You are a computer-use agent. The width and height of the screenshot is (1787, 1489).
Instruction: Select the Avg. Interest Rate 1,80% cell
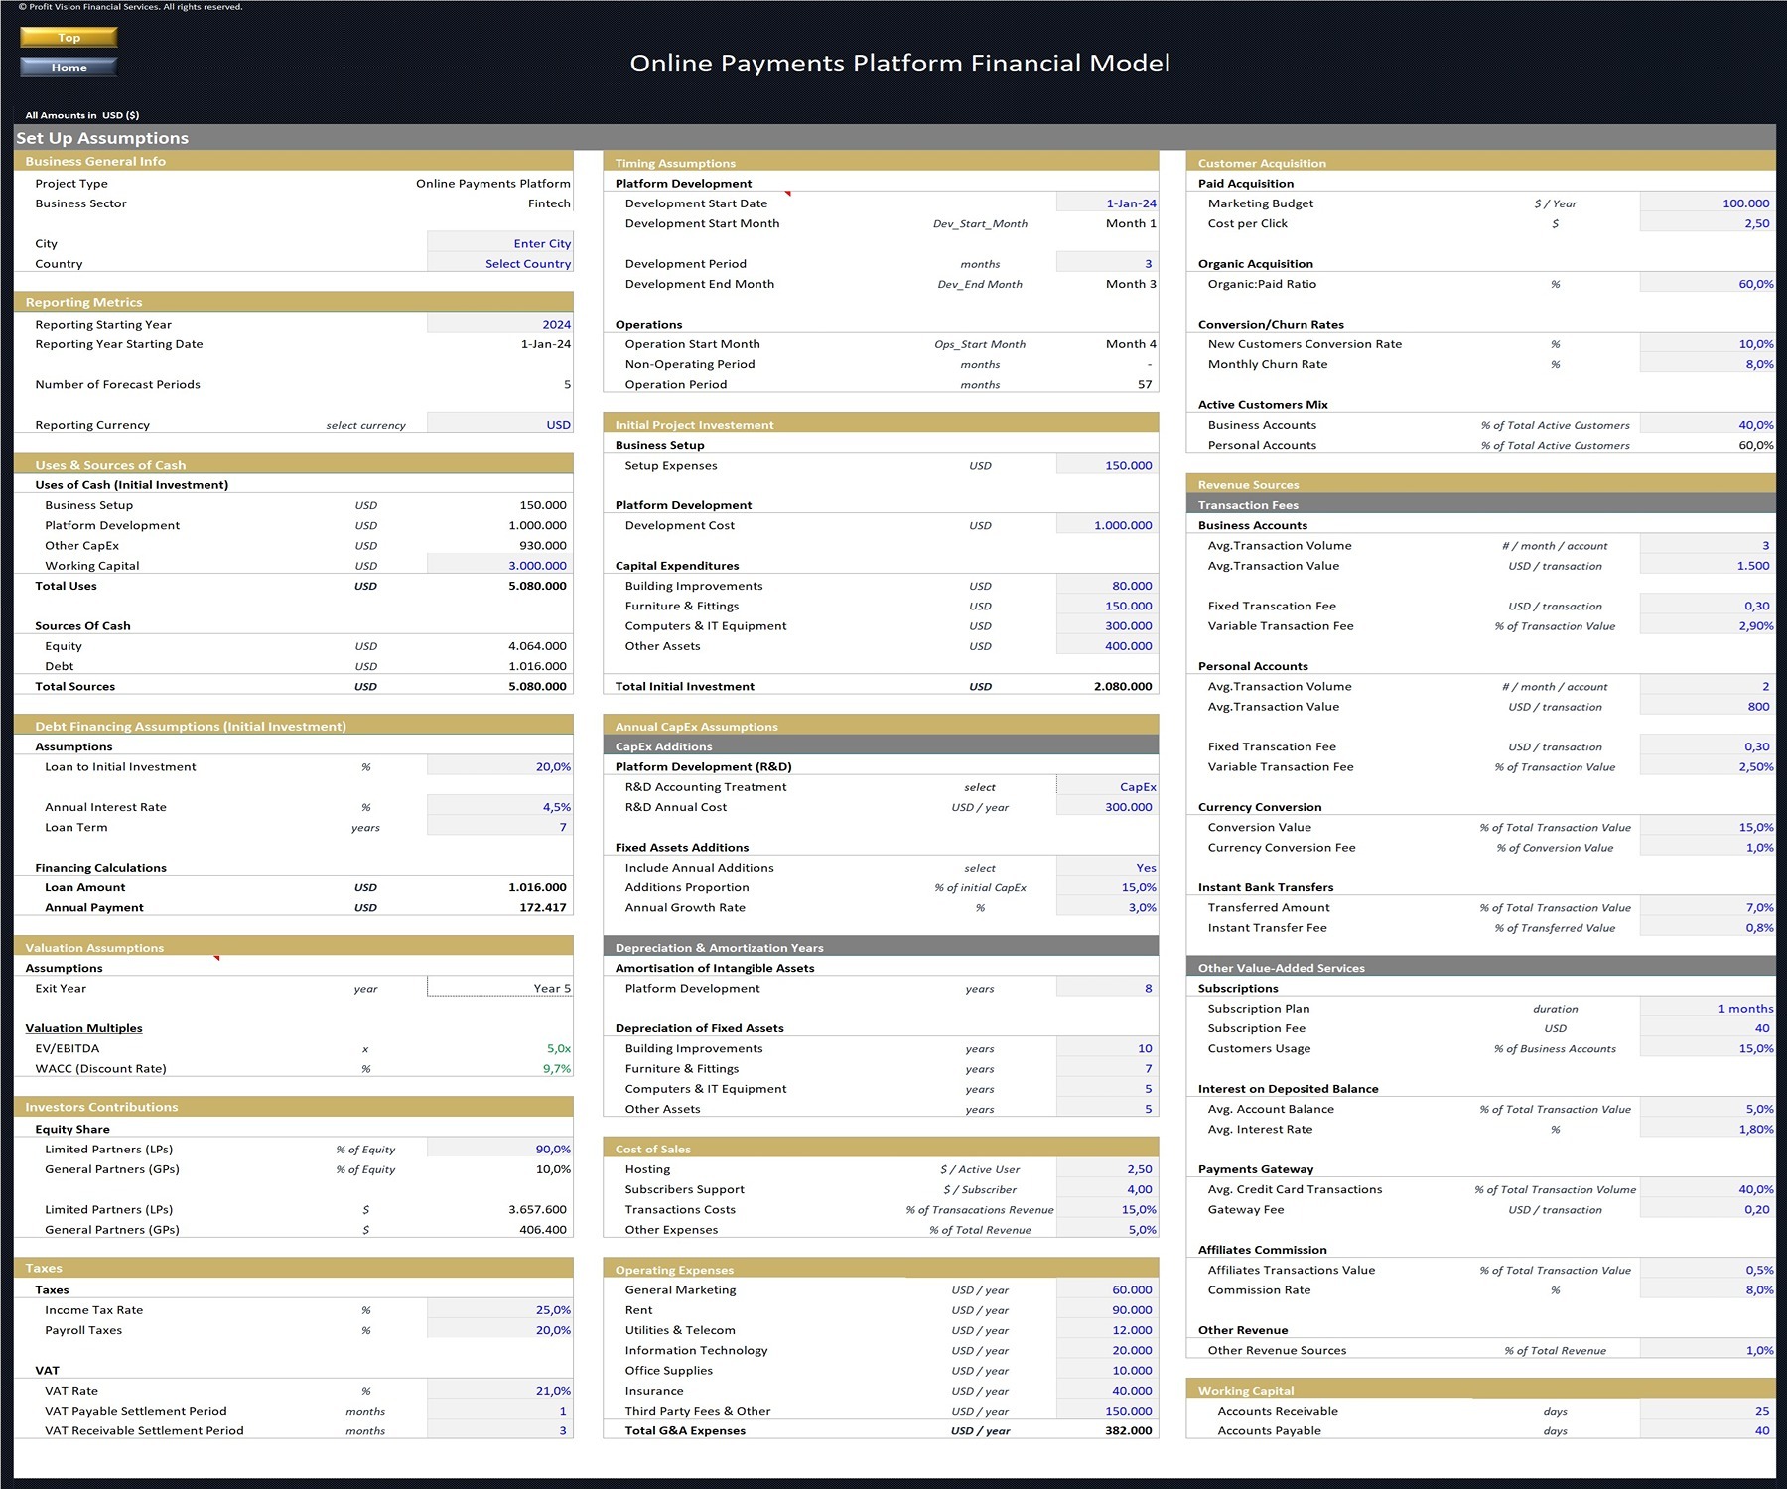point(1708,1130)
